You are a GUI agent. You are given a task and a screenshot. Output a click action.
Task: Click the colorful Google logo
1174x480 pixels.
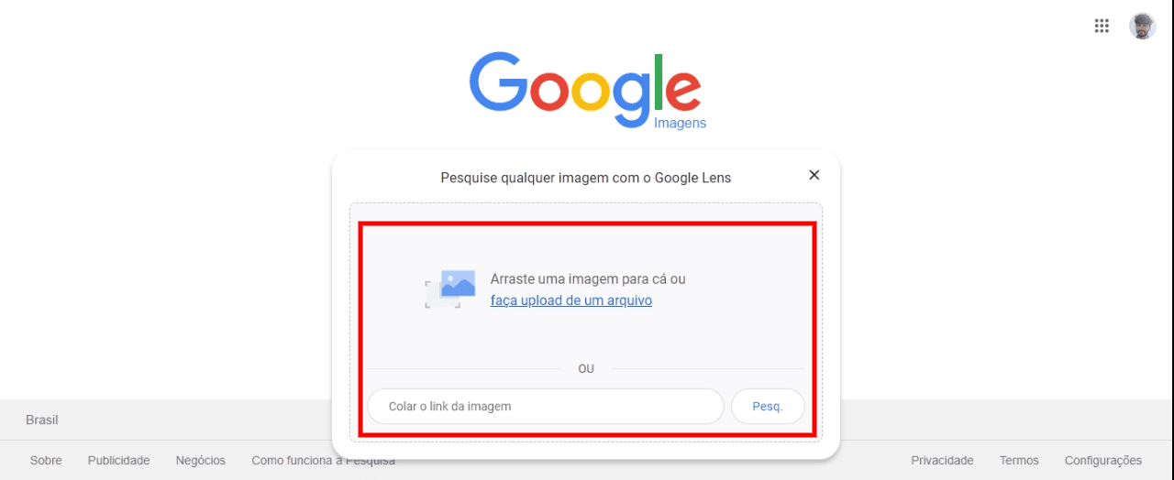click(x=585, y=89)
